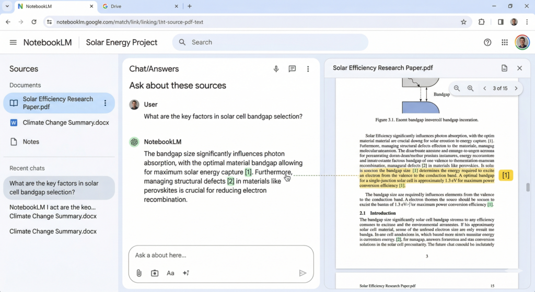Click the sparkle AI suggestions icon
The height and width of the screenshot is (292, 535).
click(186, 273)
